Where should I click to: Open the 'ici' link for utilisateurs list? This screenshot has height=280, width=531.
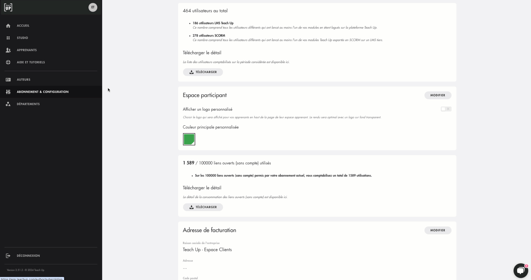click(288, 62)
